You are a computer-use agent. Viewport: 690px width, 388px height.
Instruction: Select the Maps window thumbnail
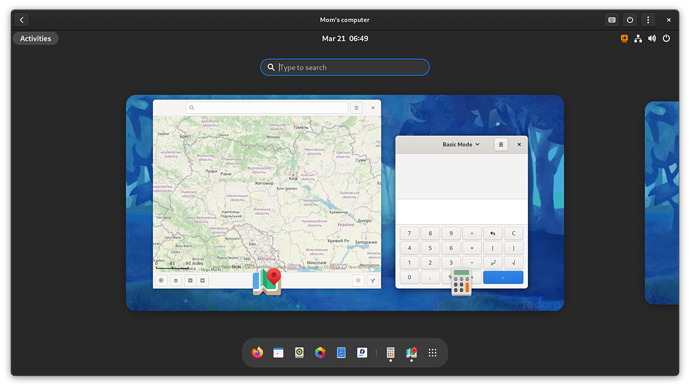267,193
